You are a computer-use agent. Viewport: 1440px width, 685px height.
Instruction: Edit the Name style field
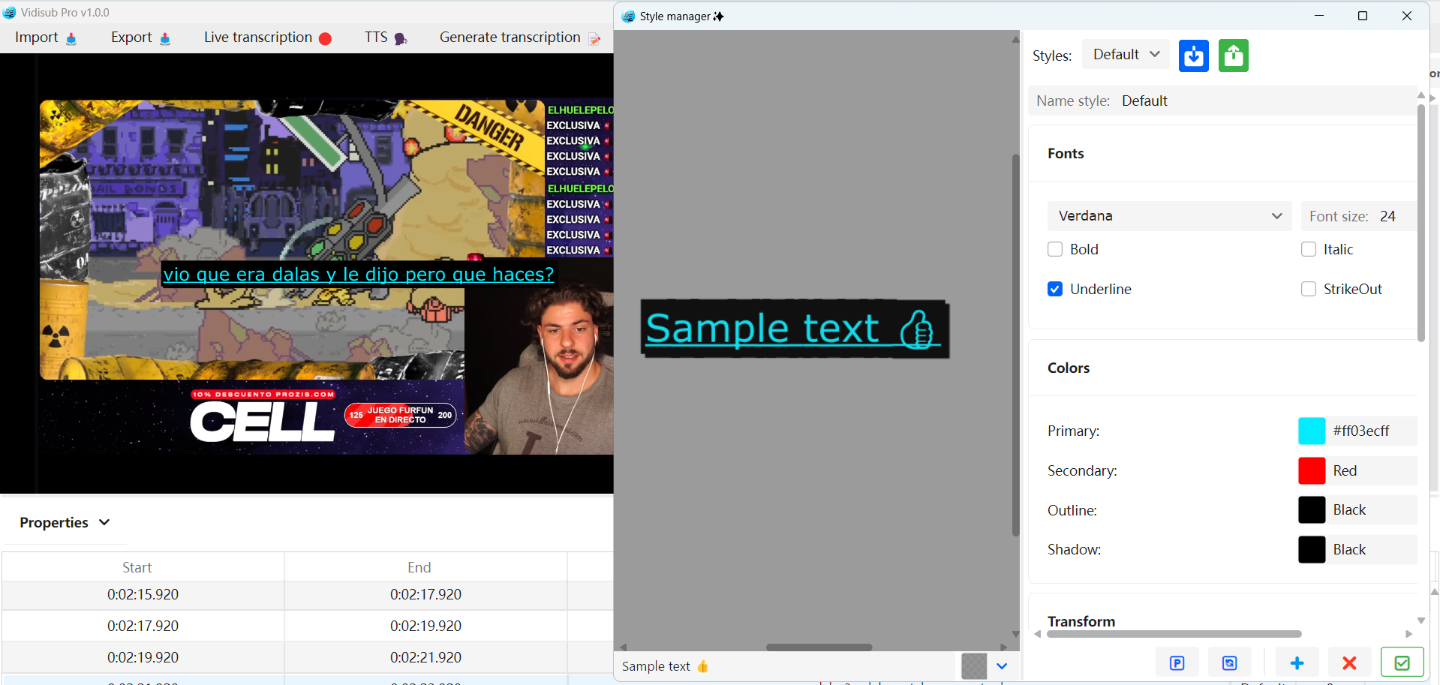click(x=1223, y=101)
